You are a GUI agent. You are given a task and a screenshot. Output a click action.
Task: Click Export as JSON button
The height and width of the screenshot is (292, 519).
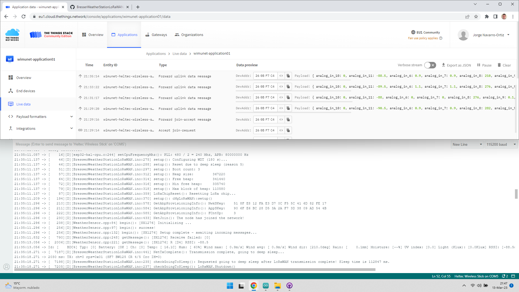[456, 65]
